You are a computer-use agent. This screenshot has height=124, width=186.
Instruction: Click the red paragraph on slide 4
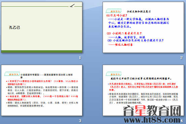click(x=143, y=87)
